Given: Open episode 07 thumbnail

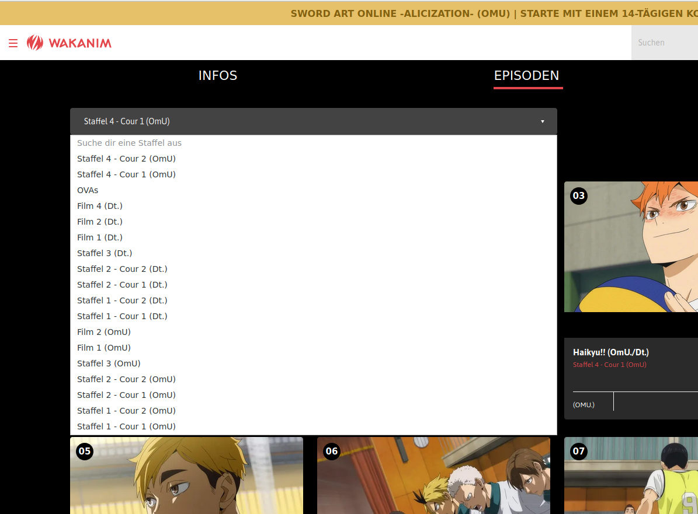Looking at the screenshot, I should pos(631,475).
